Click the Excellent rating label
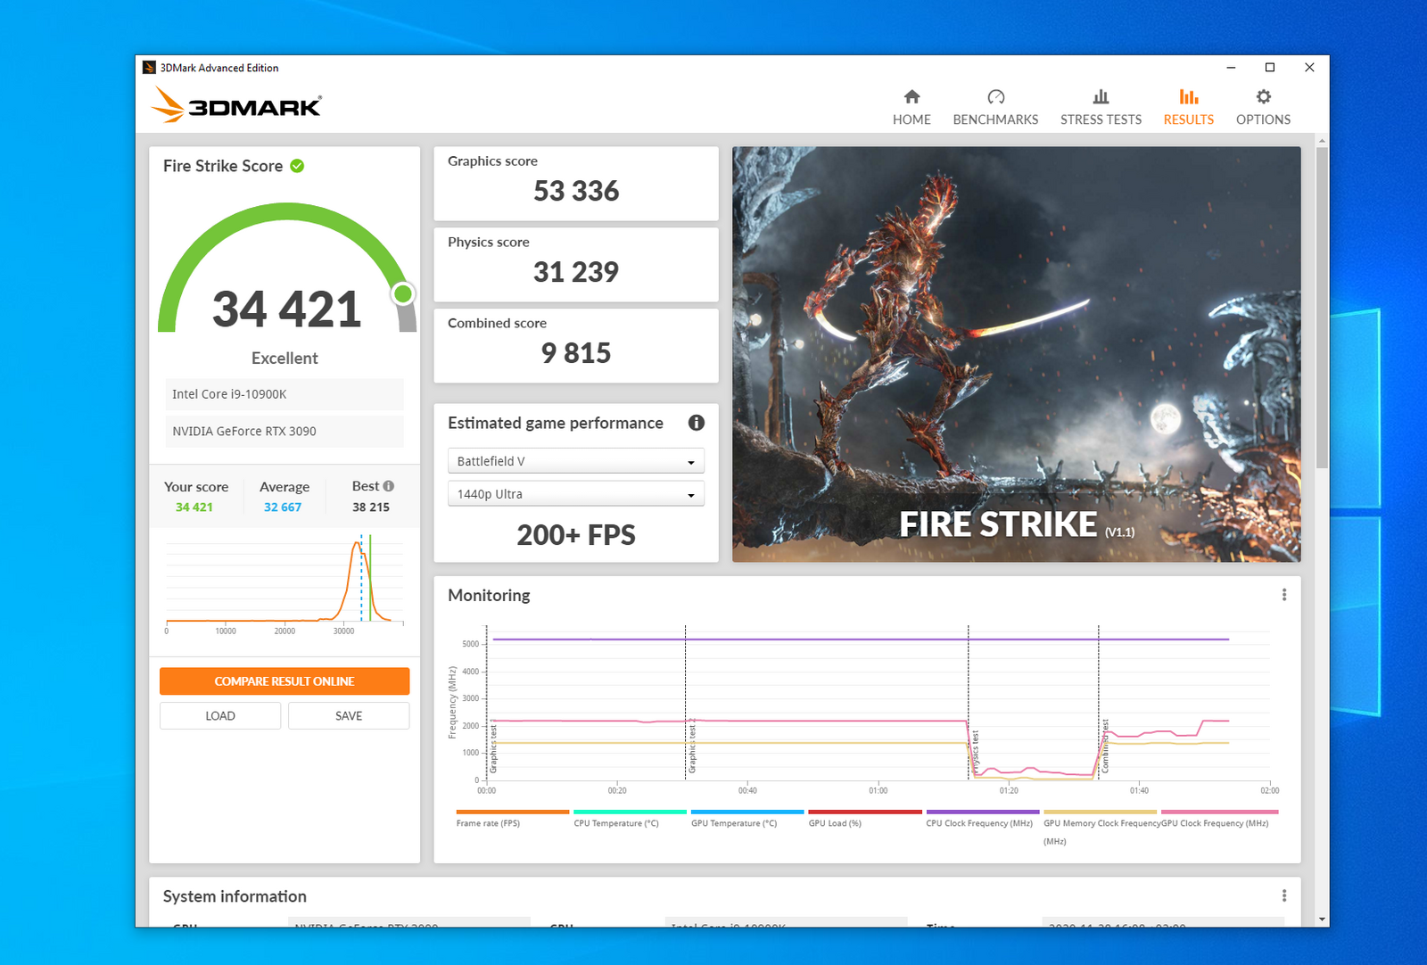The width and height of the screenshot is (1427, 965). point(285,358)
